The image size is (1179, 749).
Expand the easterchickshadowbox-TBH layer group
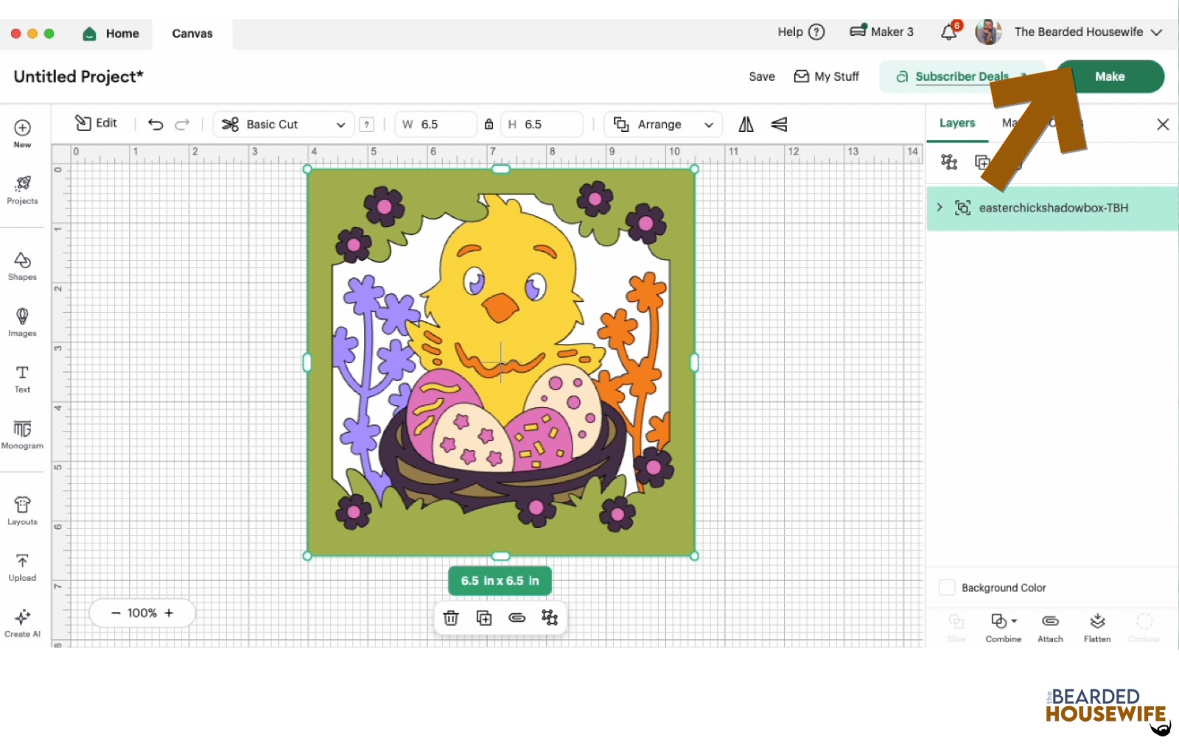point(940,208)
